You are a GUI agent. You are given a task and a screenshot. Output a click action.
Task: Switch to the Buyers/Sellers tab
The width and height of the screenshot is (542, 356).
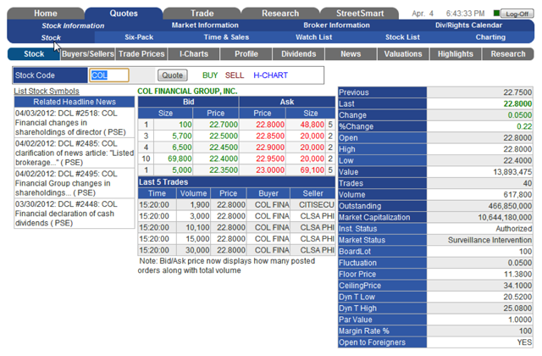pos(88,53)
